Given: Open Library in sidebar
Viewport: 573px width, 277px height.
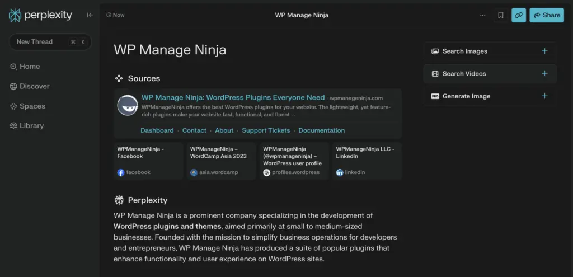Looking at the screenshot, I should click(27, 126).
